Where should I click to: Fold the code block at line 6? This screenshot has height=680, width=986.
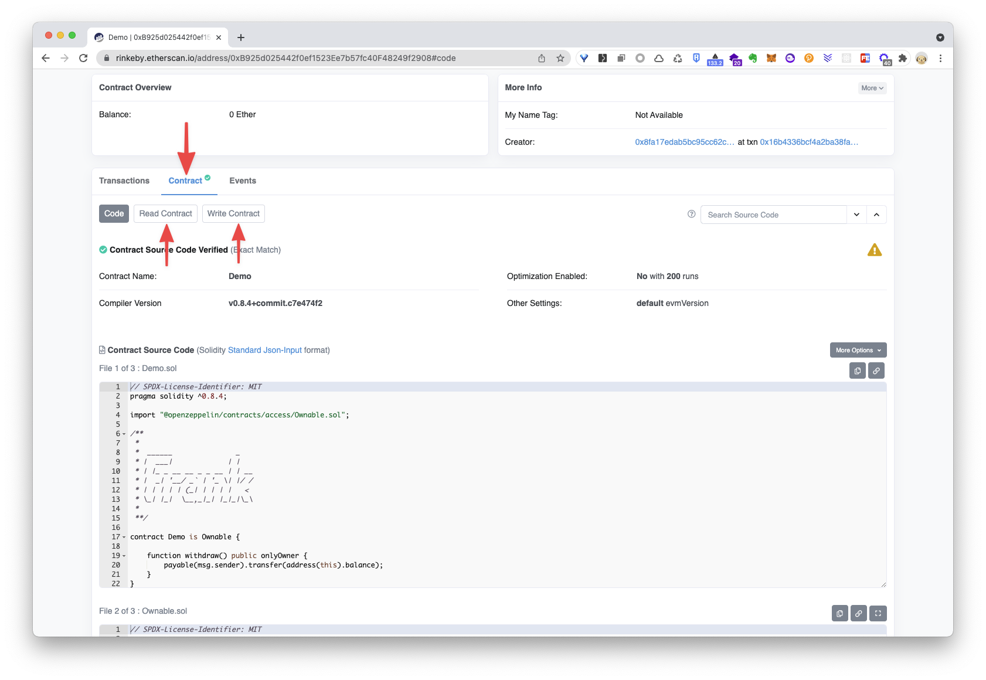tap(124, 434)
